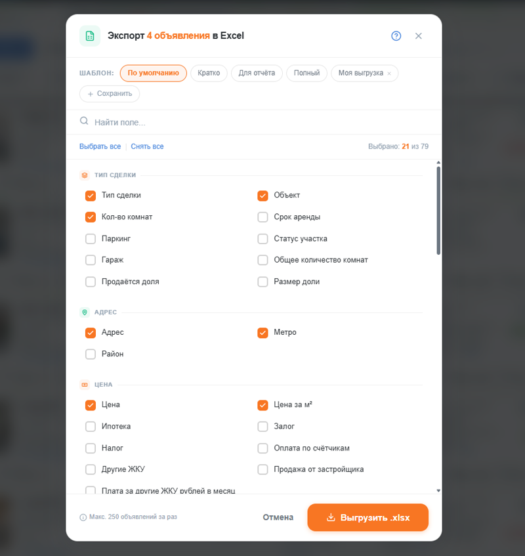
Task: Click the Выбрать все link
Action: 100,146
